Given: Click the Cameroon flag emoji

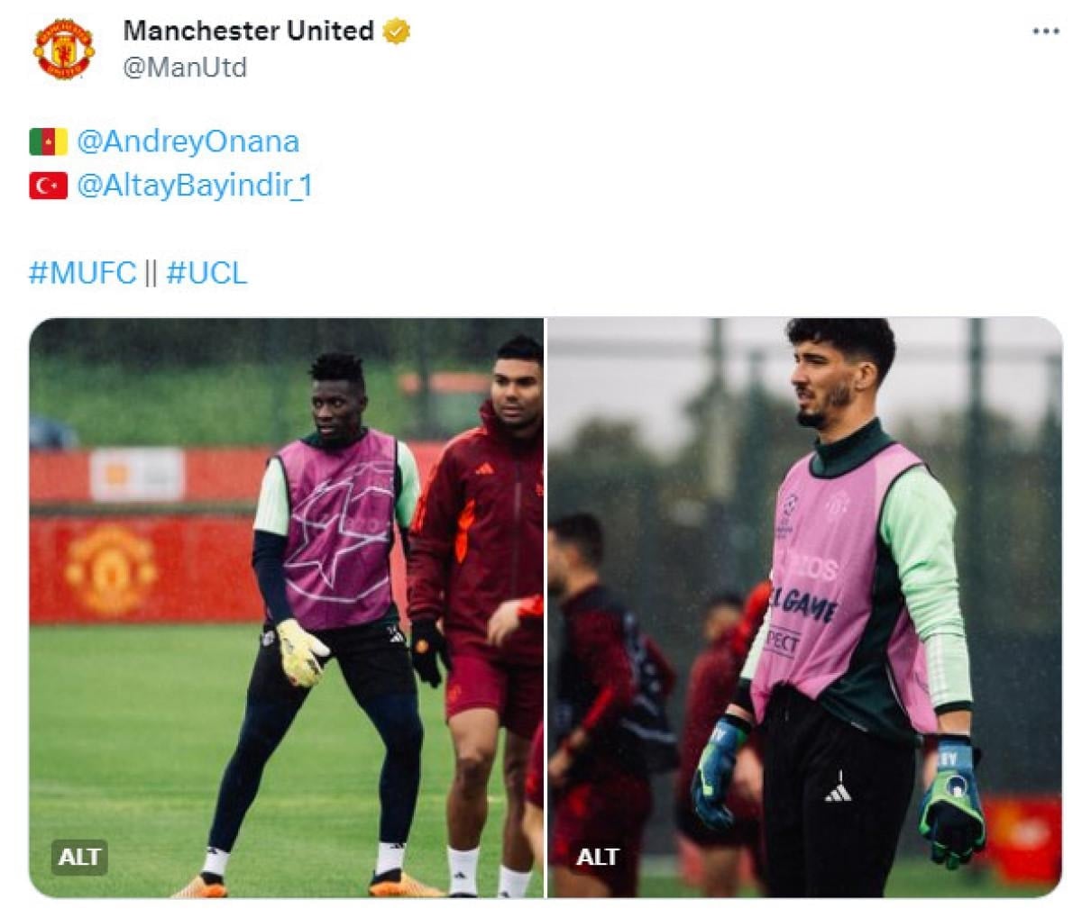Looking at the screenshot, I should tap(48, 142).
